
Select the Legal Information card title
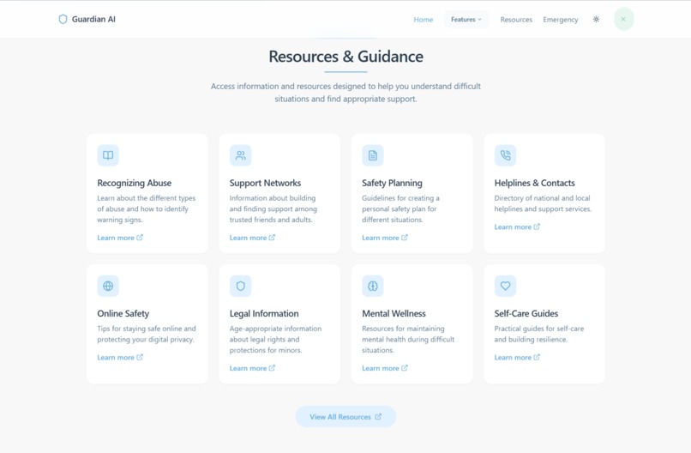click(x=264, y=314)
